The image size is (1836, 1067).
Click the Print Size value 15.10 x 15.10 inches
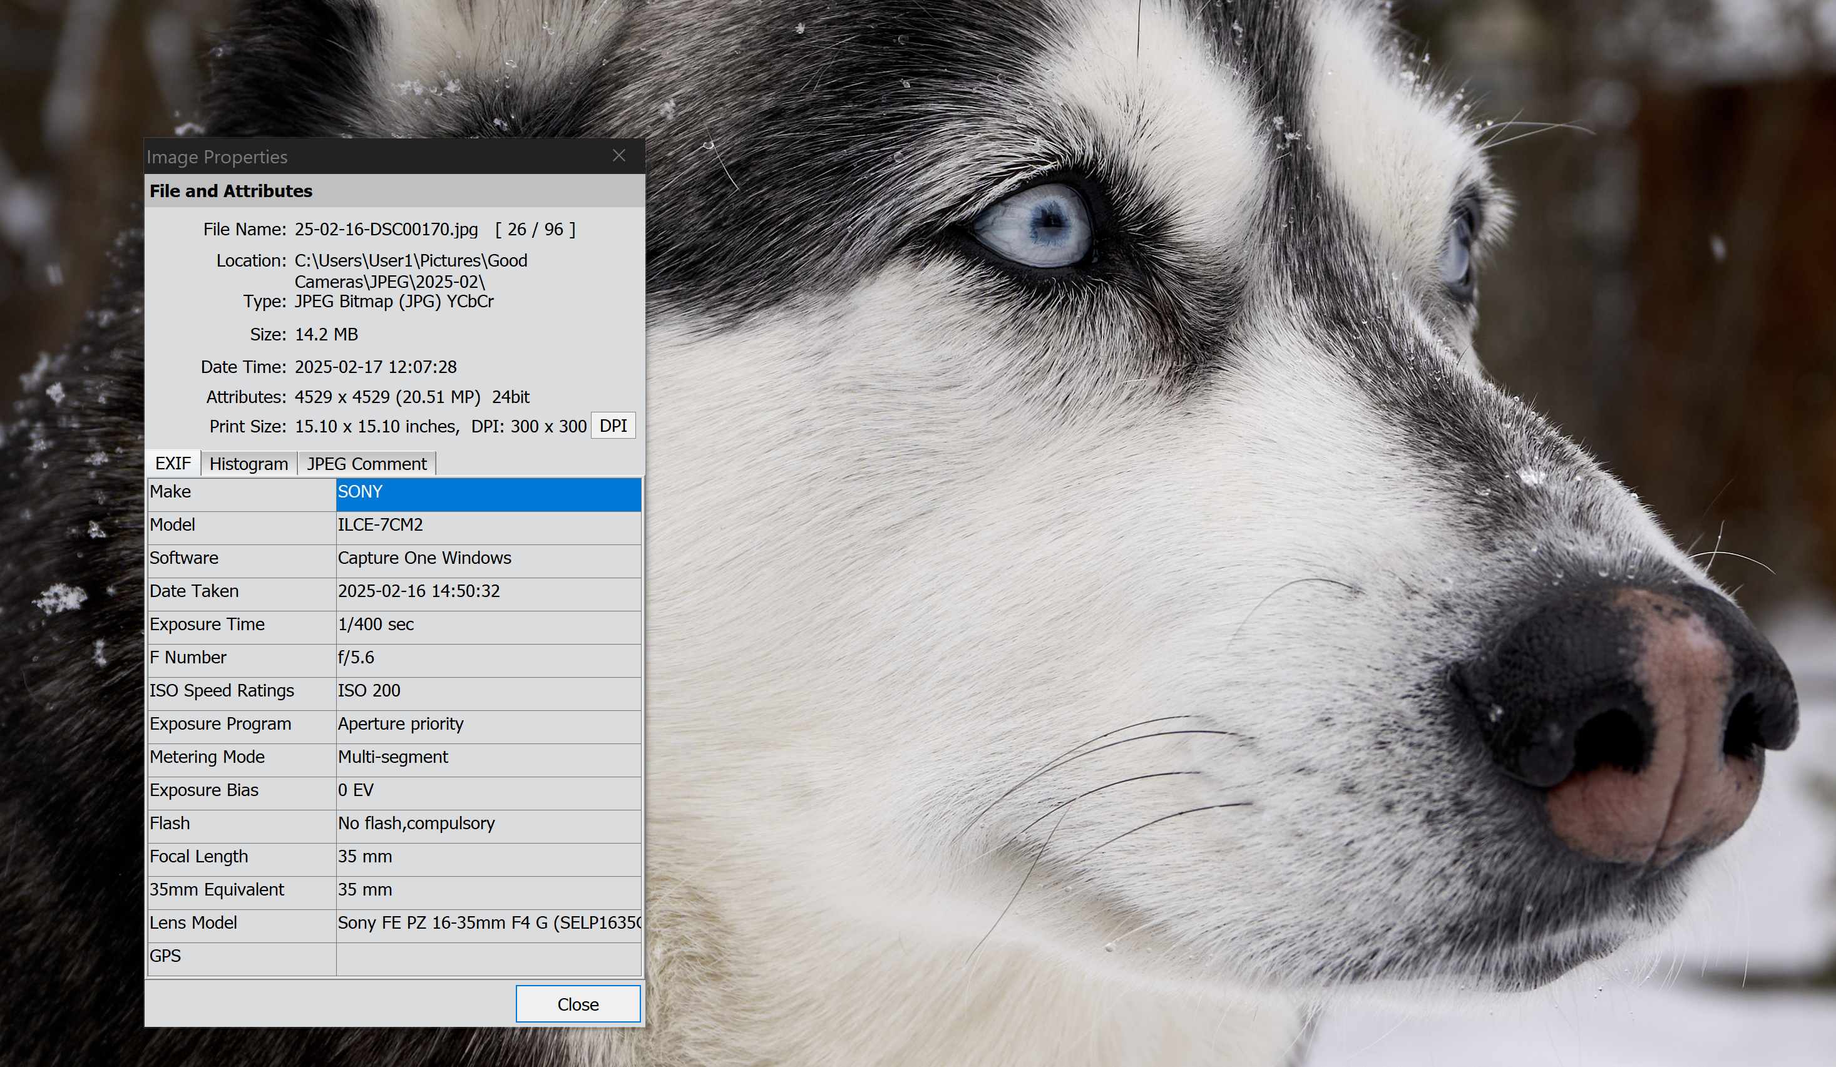[x=377, y=427]
